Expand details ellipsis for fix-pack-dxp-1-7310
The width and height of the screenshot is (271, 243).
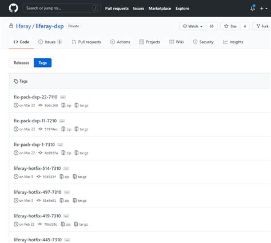pos(60,145)
